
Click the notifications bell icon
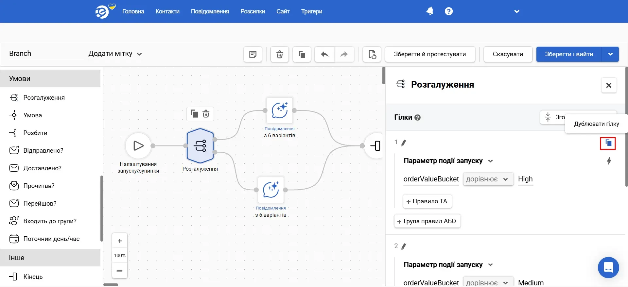coord(429,11)
